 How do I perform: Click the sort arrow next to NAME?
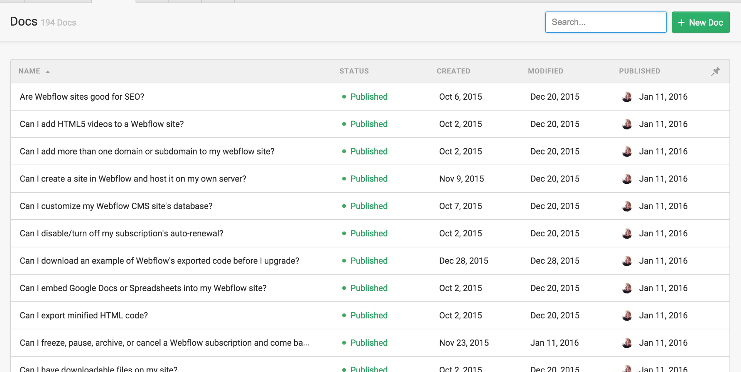(47, 72)
